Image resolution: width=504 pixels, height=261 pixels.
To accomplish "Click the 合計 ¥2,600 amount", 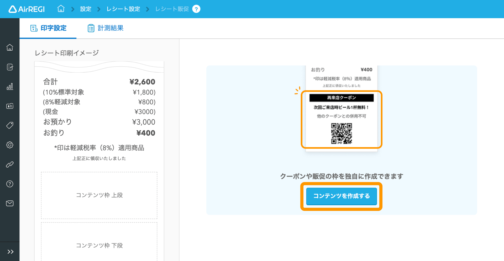I will pyautogui.click(x=143, y=82).
